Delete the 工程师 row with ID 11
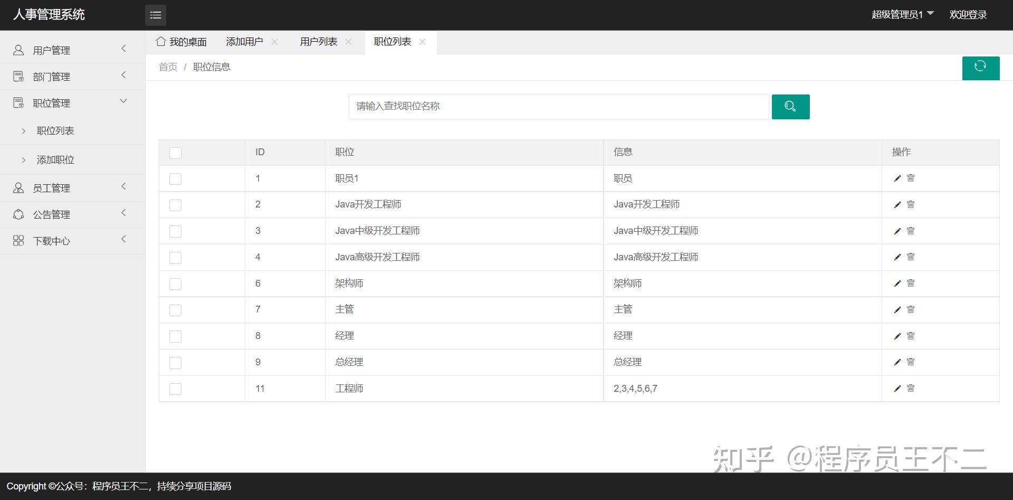Image resolution: width=1013 pixels, height=500 pixels. pyautogui.click(x=911, y=388)
